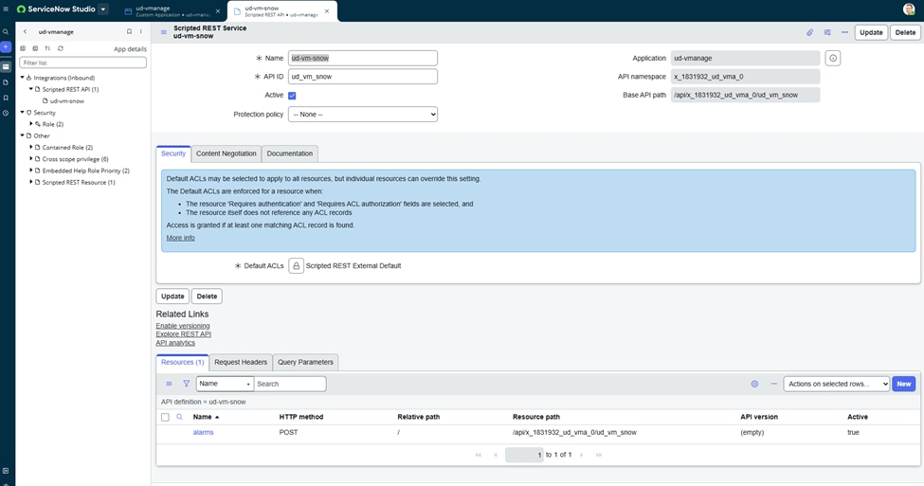Collapse the Security tree node

tap(23, 112)
